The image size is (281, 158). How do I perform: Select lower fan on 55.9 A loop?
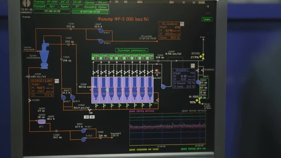click(x=101, y=41)
